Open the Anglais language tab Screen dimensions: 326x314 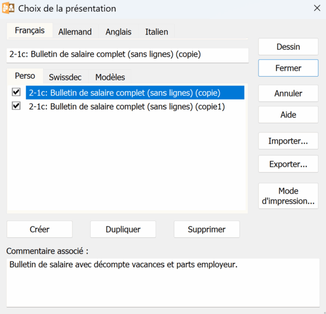tap(118, 32)
